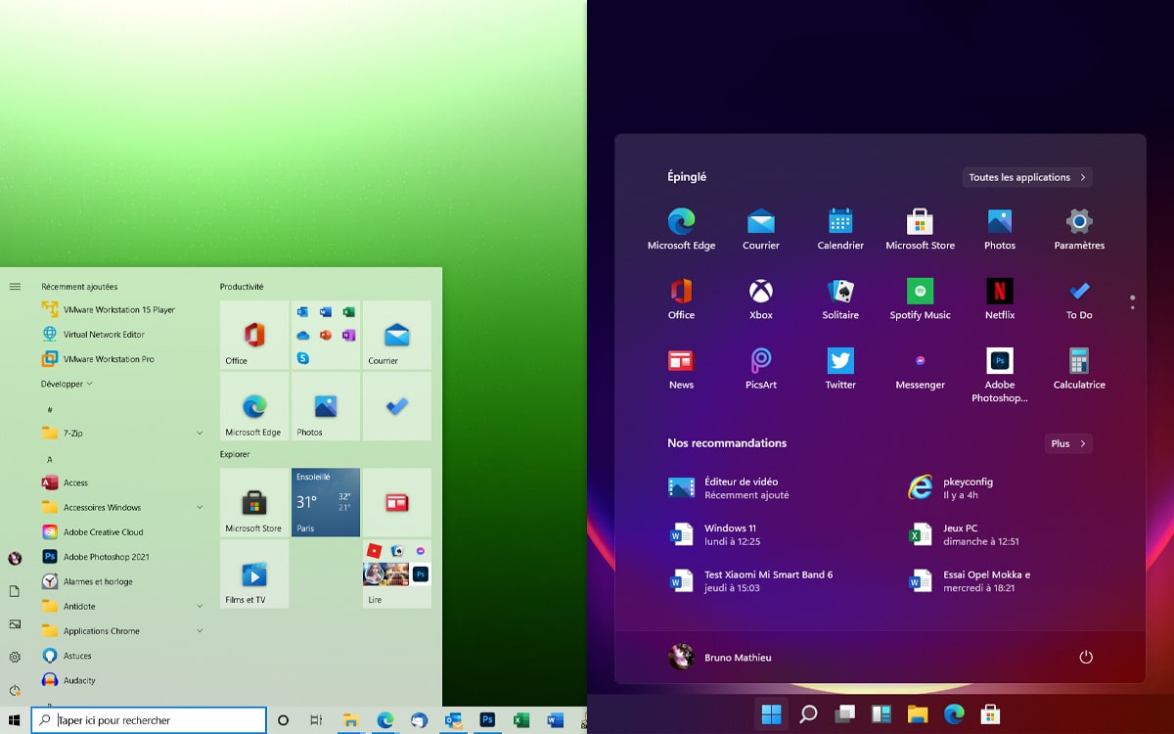This screenshot has height=734, width=1174.
Task: Click the Windows 11 Start button on taskbar
Action: pos(771,713)
